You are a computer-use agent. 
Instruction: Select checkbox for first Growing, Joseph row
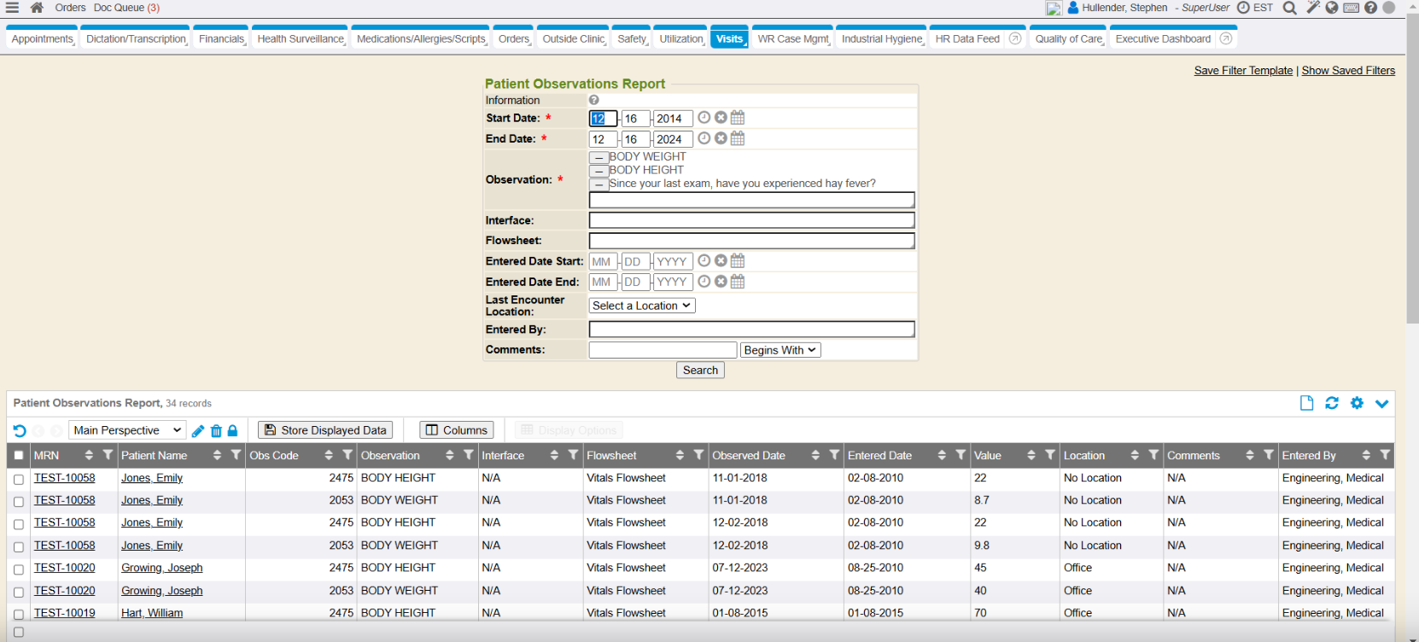[x=19, y=569]
